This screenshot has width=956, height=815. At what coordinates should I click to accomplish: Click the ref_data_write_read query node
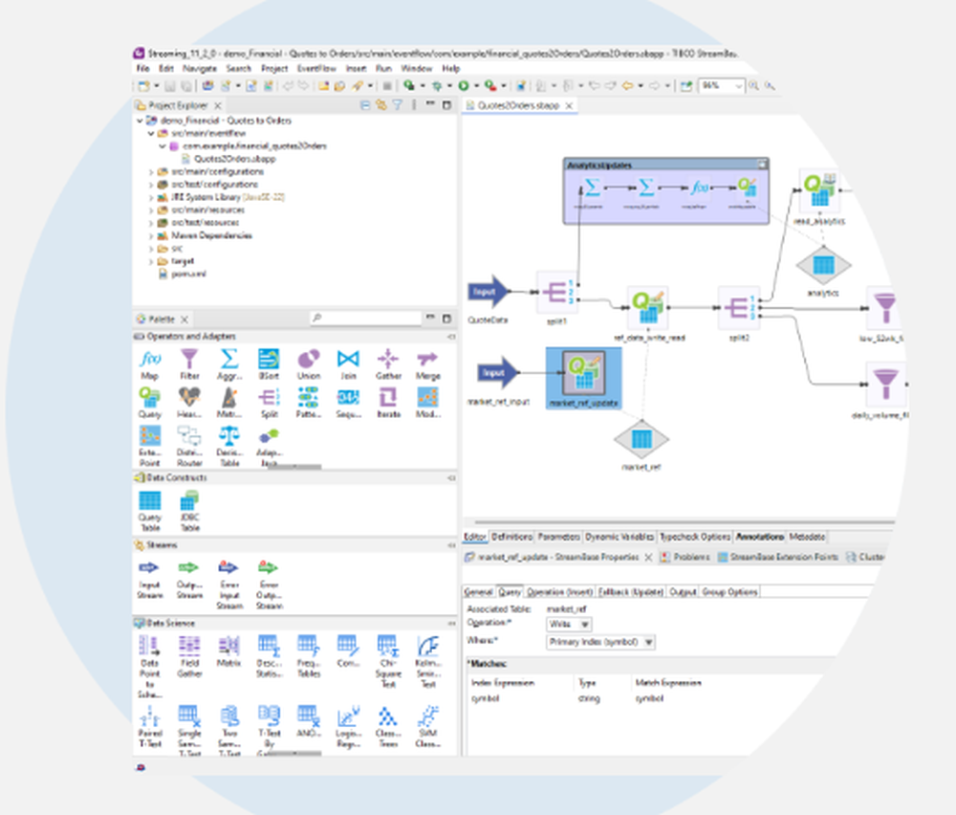(647, 308)
